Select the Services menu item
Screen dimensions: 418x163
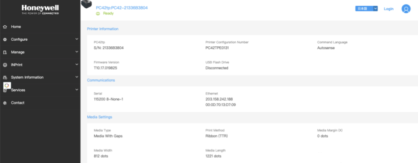18,90
